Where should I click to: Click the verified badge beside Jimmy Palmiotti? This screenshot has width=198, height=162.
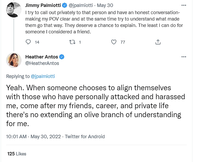[65, 5]
